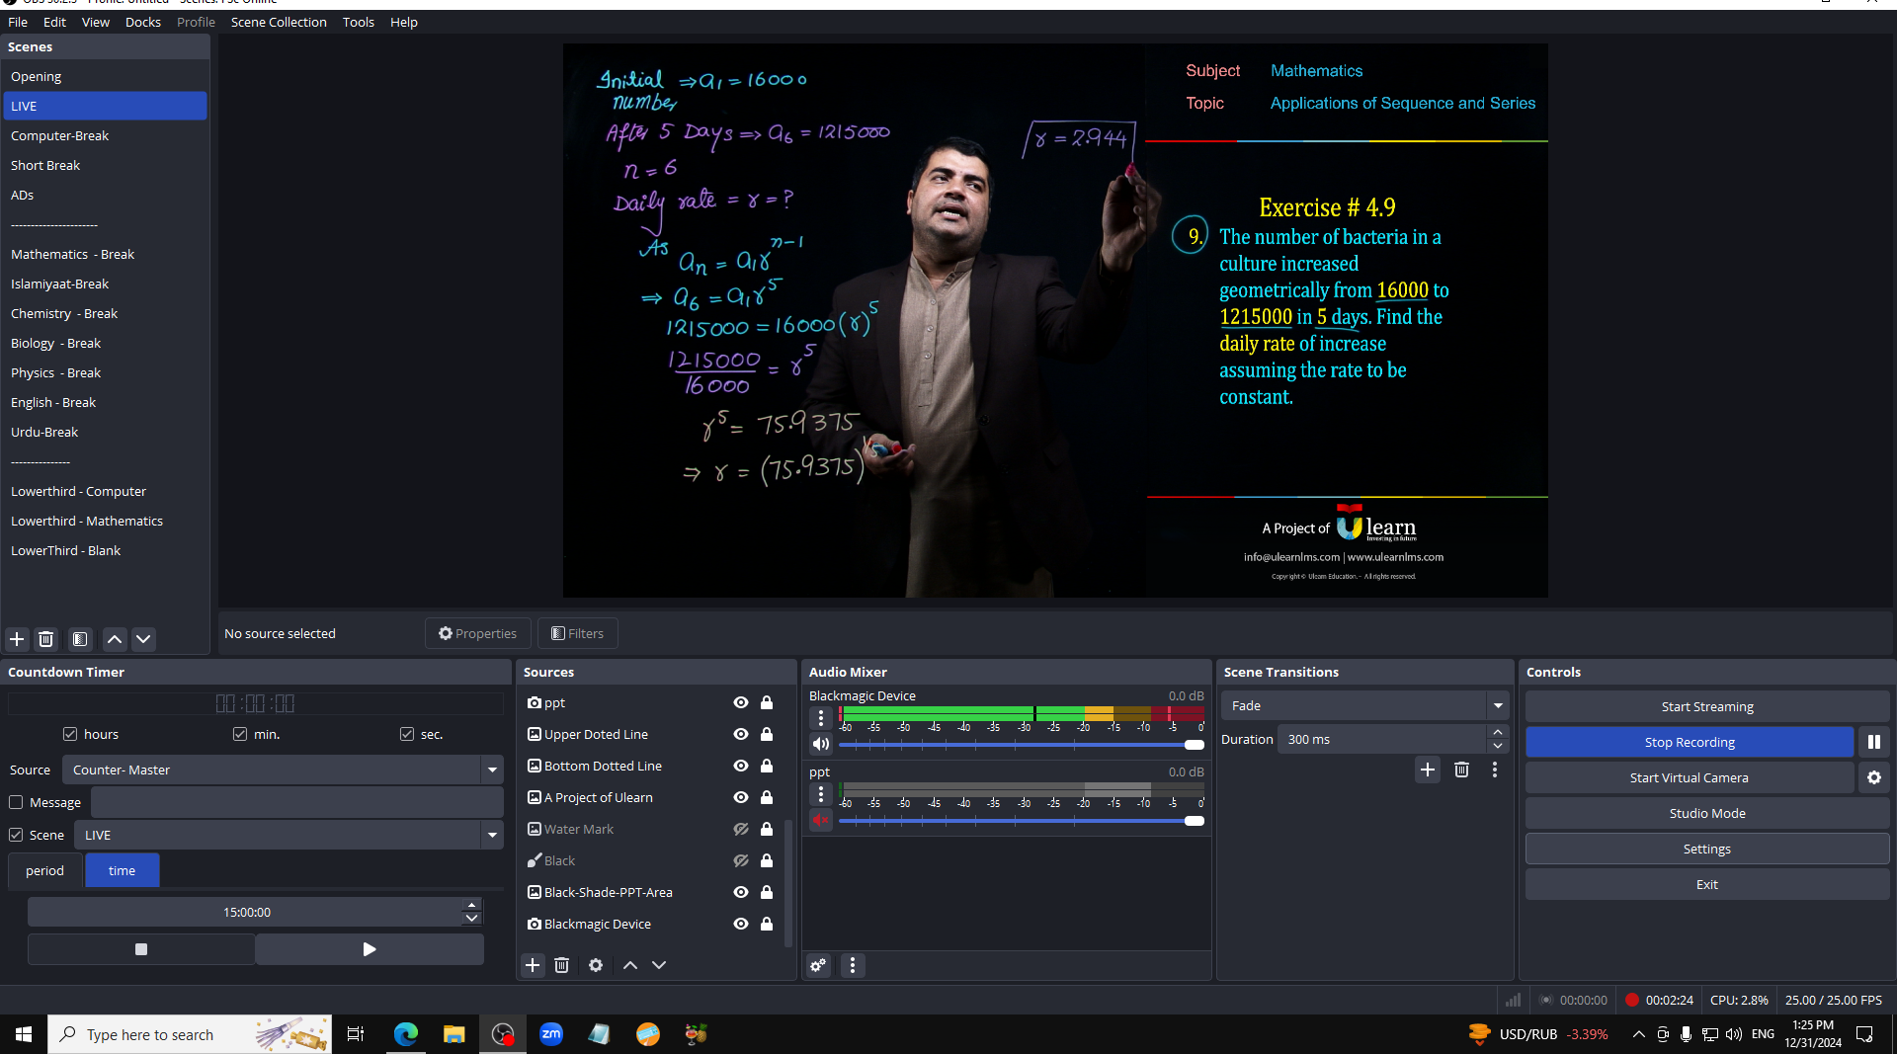Add a new source with plus icon
Viewport: 1897px width, 1054px height.
tap(533, 965)
